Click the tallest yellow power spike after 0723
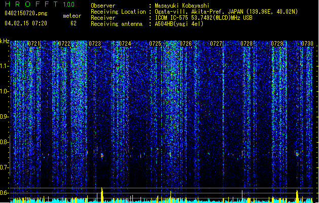This screenshot has width=319, height=203. (102, 195)
